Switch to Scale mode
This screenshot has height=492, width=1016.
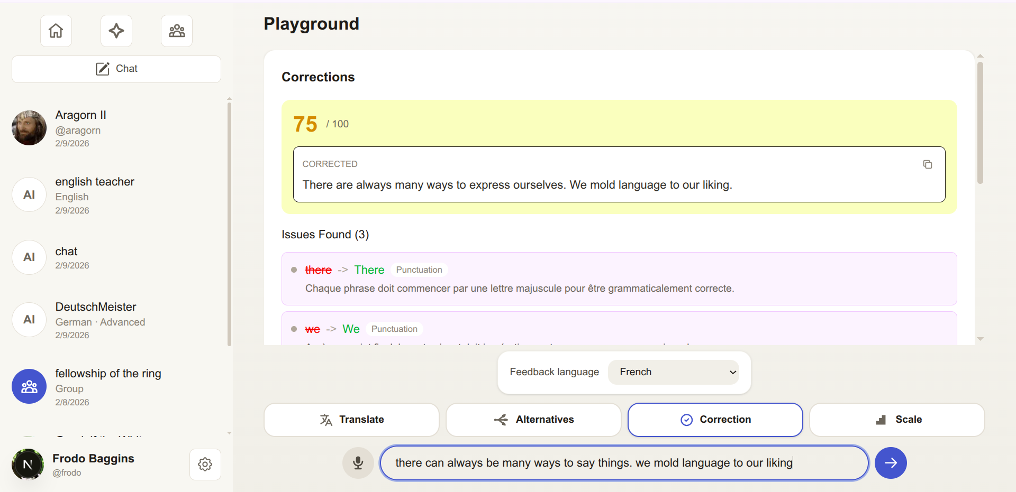coord(897,420)
